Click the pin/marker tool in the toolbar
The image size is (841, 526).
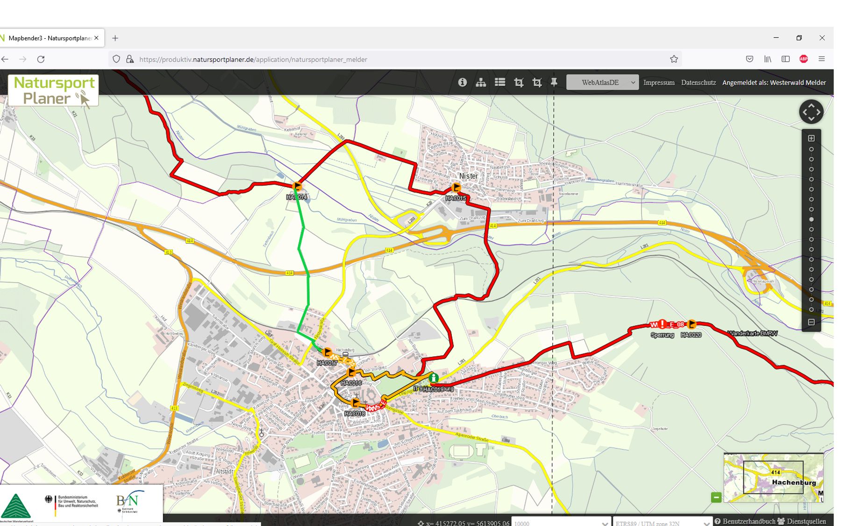(x=553, y=82)
